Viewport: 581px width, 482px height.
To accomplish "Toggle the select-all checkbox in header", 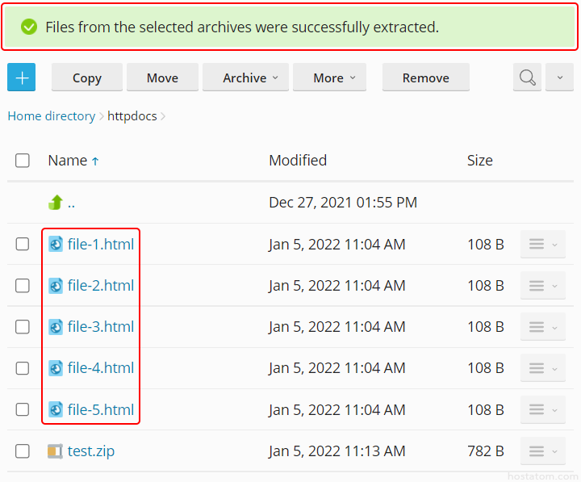I will pos(23,161).
